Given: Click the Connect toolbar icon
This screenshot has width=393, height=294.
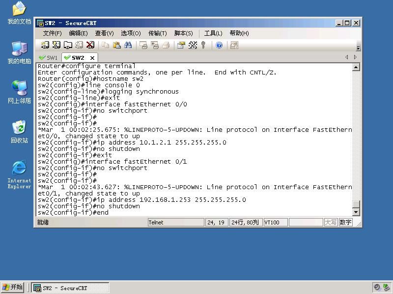Looking at the screenshot, I should click(45, 45).
